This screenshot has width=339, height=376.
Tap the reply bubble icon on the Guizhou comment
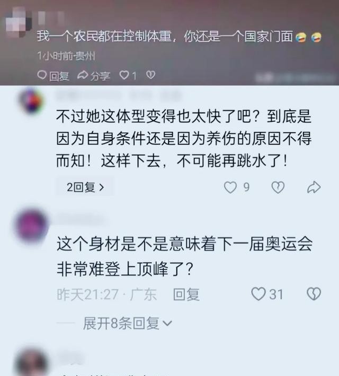click(42, 75)
